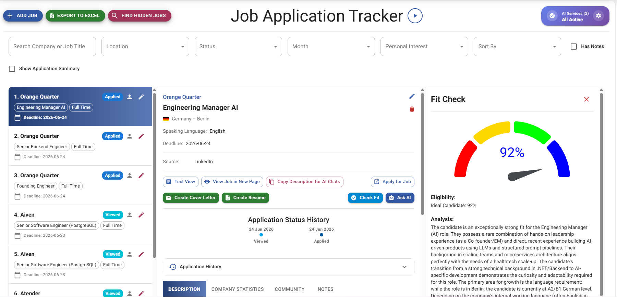Open AI Services settings gear
The width and height of the screenshot is (617, 297).
click(x=598, y=16)
